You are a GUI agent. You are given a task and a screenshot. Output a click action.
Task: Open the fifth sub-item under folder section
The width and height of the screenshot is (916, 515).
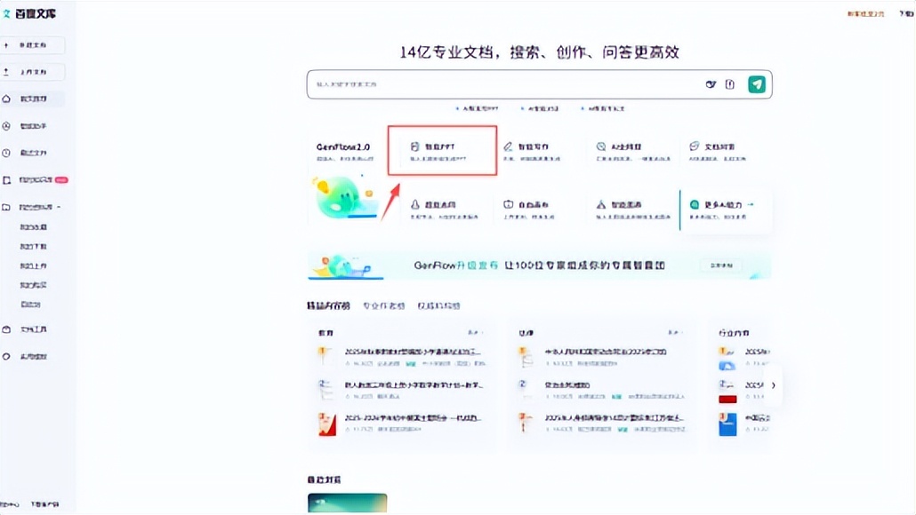coord(30,304)
